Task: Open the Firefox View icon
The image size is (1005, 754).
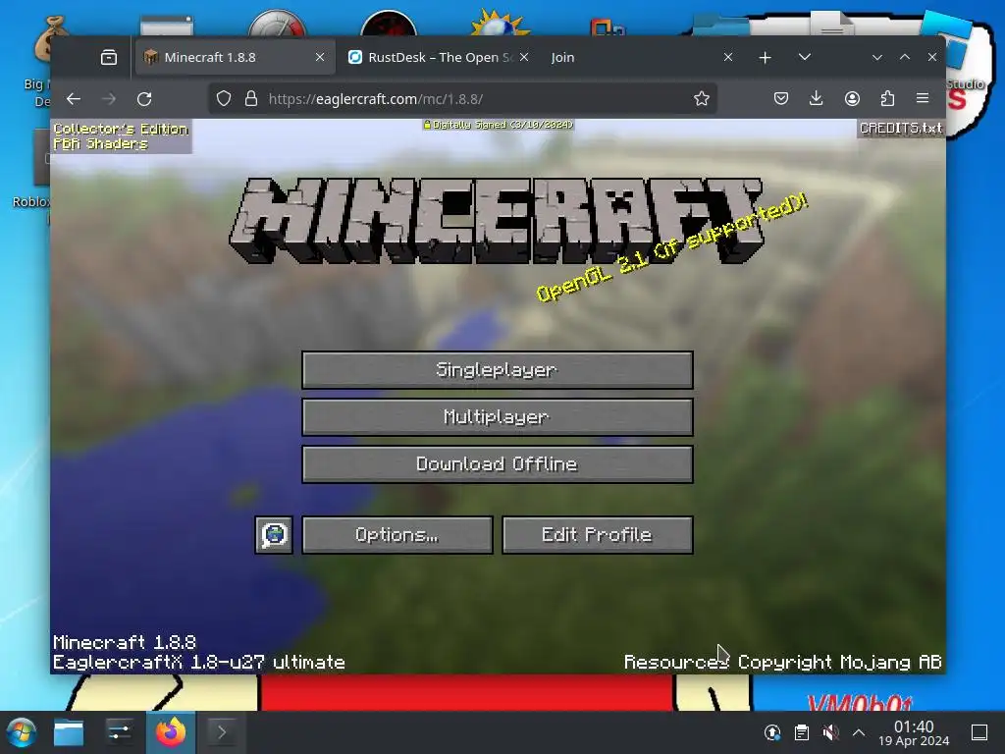Action: 109,58
